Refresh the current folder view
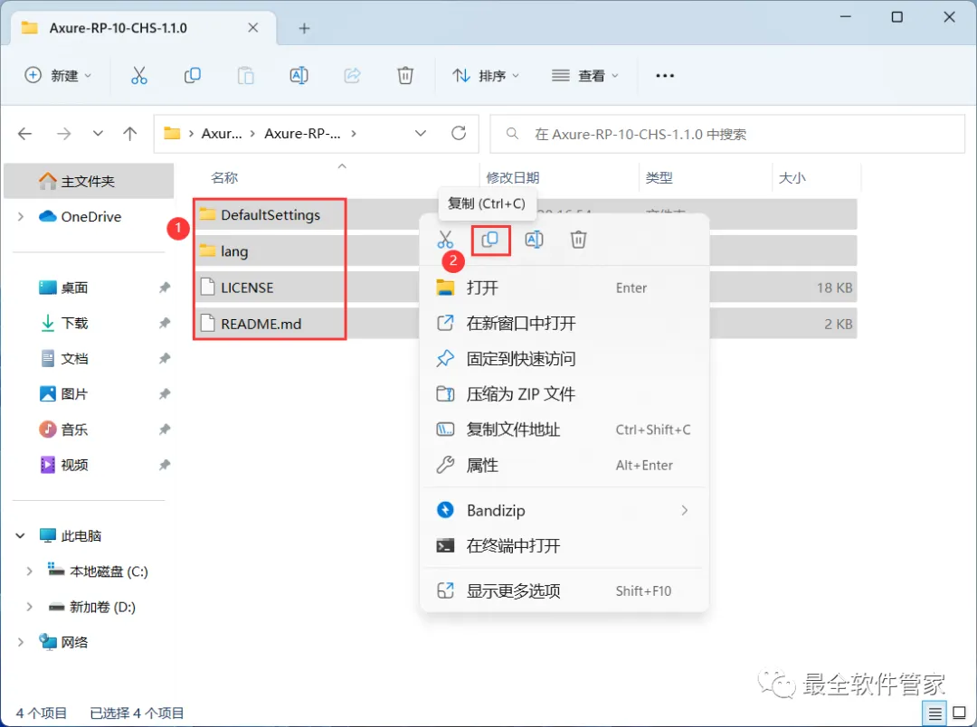The image size is (977, 727). [459, 133]
